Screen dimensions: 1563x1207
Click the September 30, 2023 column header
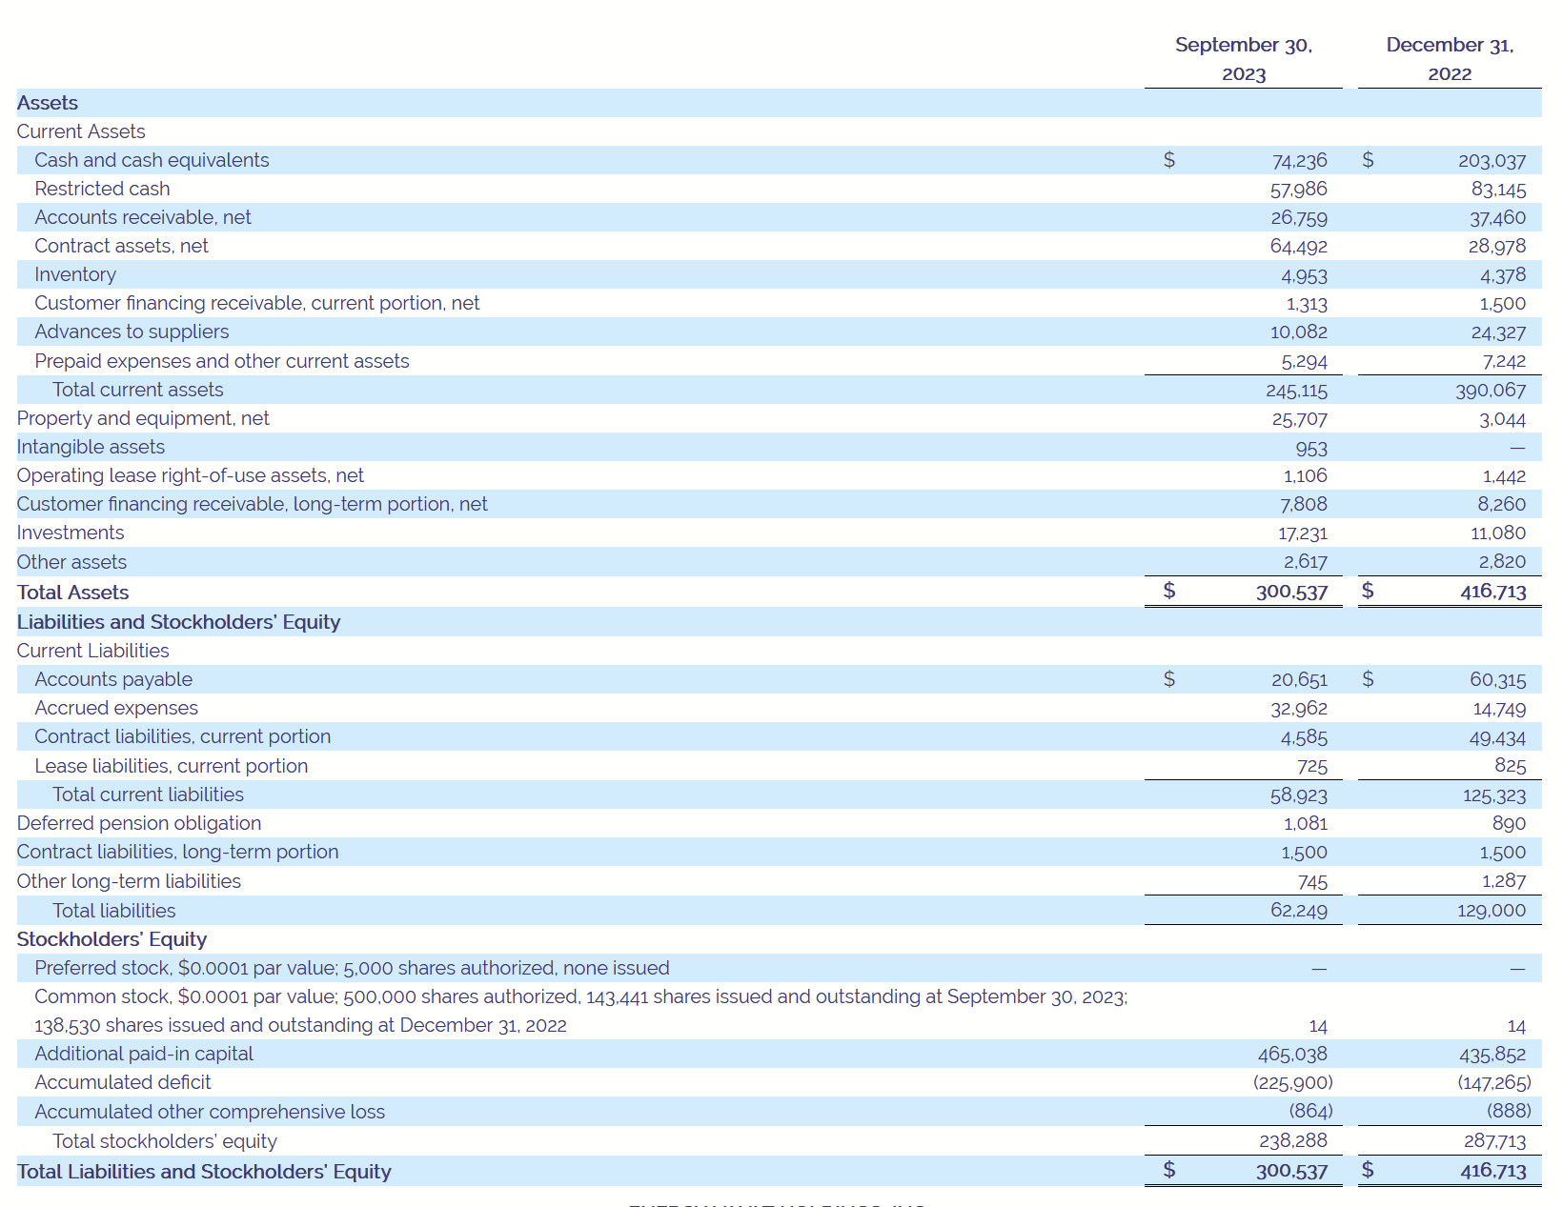(x=1243, y=59)
